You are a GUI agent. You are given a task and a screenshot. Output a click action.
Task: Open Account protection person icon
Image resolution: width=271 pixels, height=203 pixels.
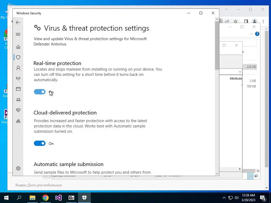[18, 68]
